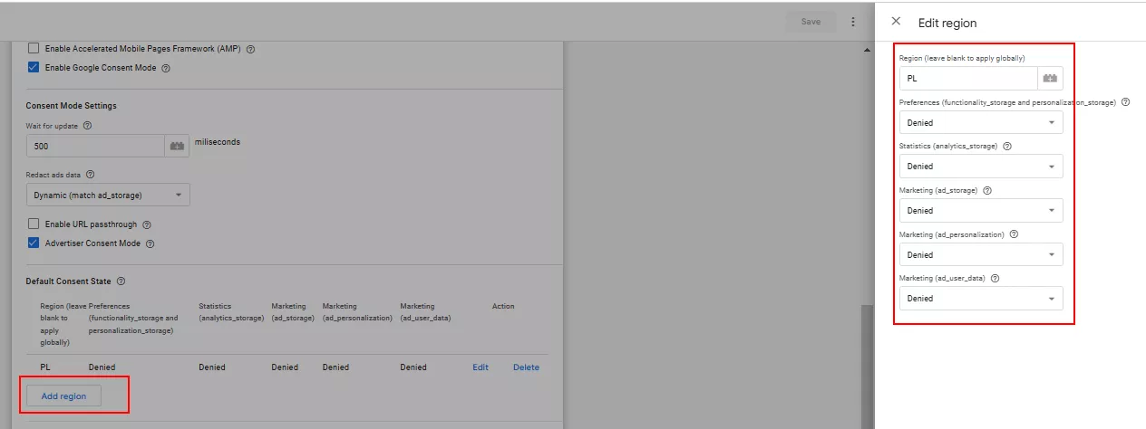Focus the Wait for update field showing 500
The width and height of the screenshot is (1146, 429).
96,146
